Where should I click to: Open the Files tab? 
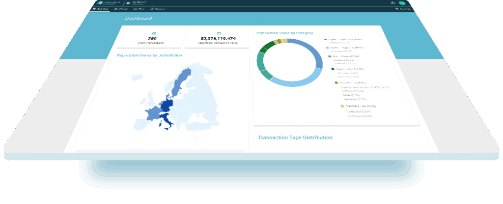point(138,9)
